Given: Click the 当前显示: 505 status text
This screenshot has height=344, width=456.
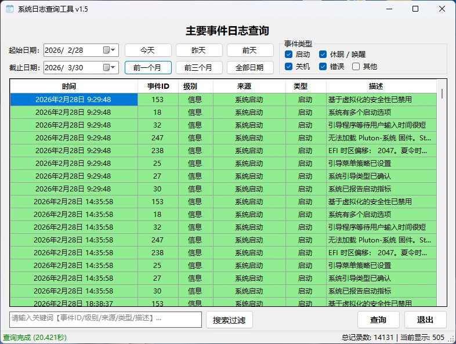Looking at the screenshot, I should [422, 337].
